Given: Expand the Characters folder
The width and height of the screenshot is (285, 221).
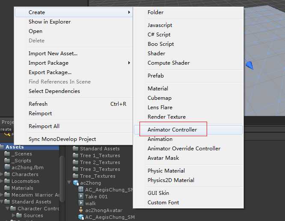Looking at the screenshot, I should coord(1,174).
